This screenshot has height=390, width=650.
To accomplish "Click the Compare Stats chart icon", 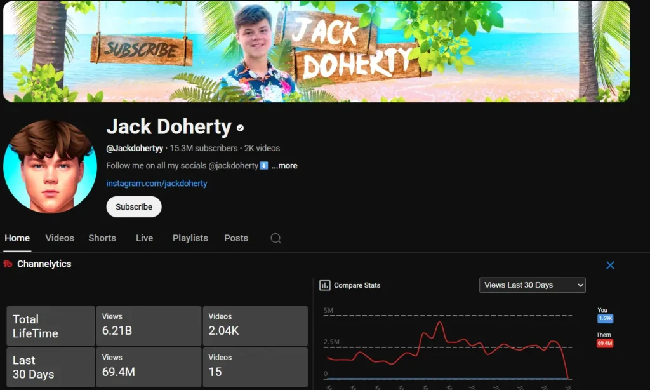I will pos(324,285).
